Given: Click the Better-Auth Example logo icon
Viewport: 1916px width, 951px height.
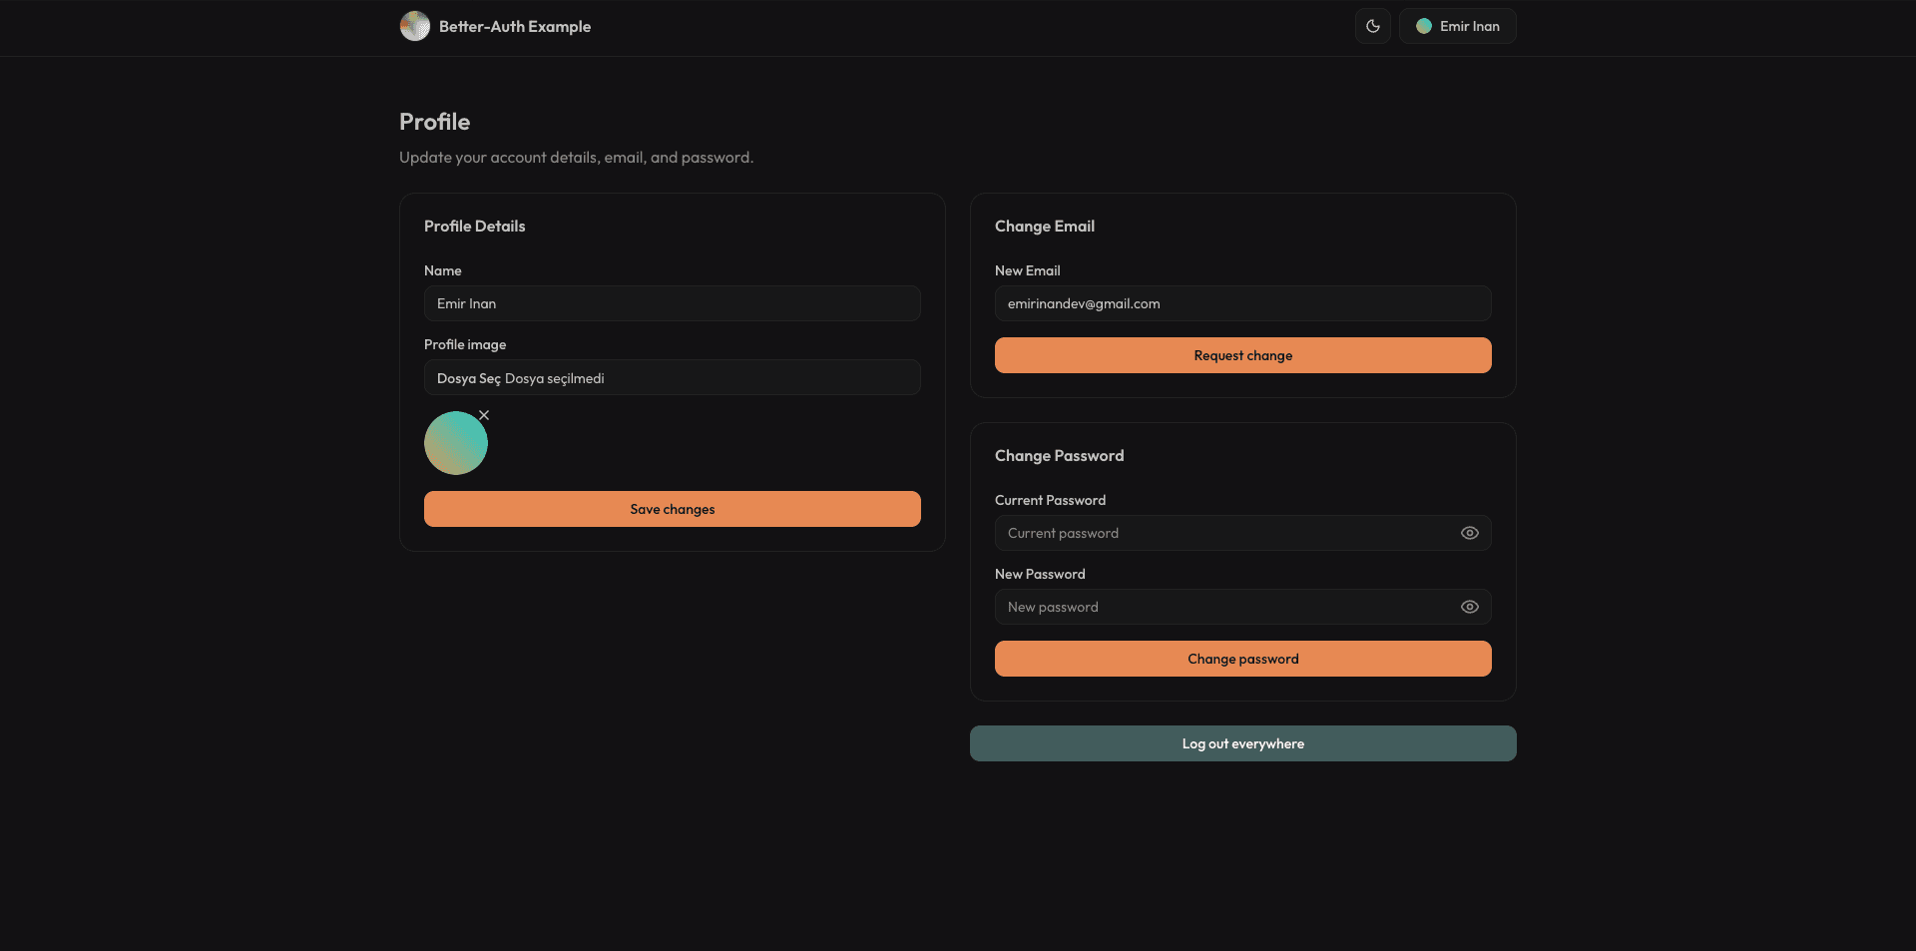Looking at the screenshot, I should (414, 26).
